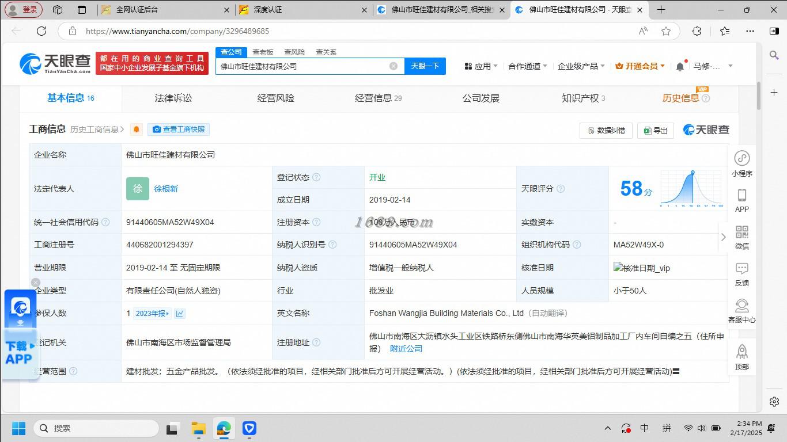Click the 查看工商快照 button

tap(179, 129)
